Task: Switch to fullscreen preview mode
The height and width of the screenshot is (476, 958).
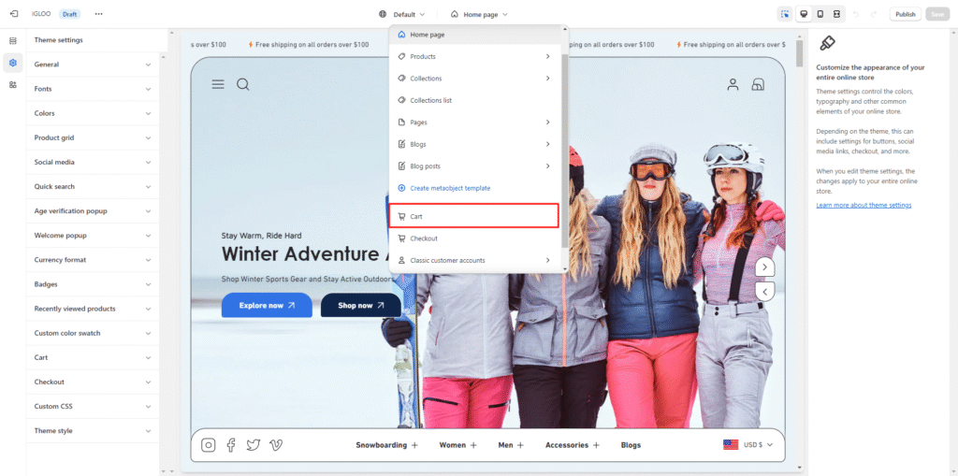Action: coord(837,14)
